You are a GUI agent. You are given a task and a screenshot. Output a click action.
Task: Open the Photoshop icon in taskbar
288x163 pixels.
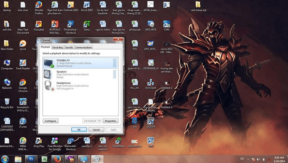click(x=31, y=159)
